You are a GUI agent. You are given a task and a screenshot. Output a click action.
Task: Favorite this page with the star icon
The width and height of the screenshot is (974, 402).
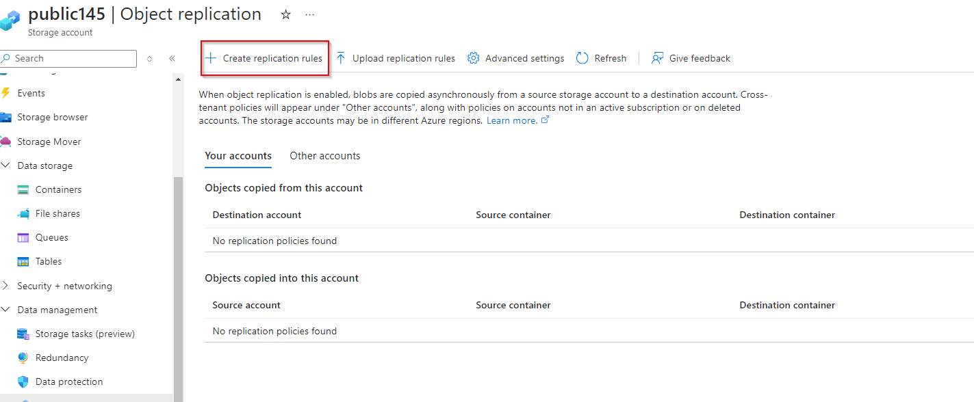tap(286, 14)
